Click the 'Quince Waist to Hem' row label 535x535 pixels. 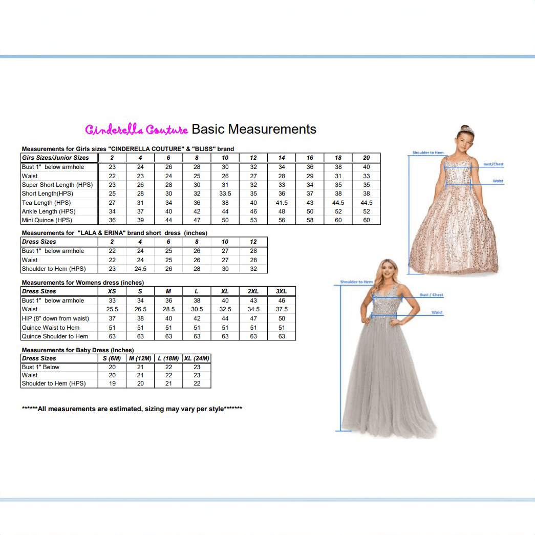click(51, 328)
